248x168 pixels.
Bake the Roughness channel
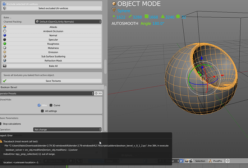pos(52,44)
